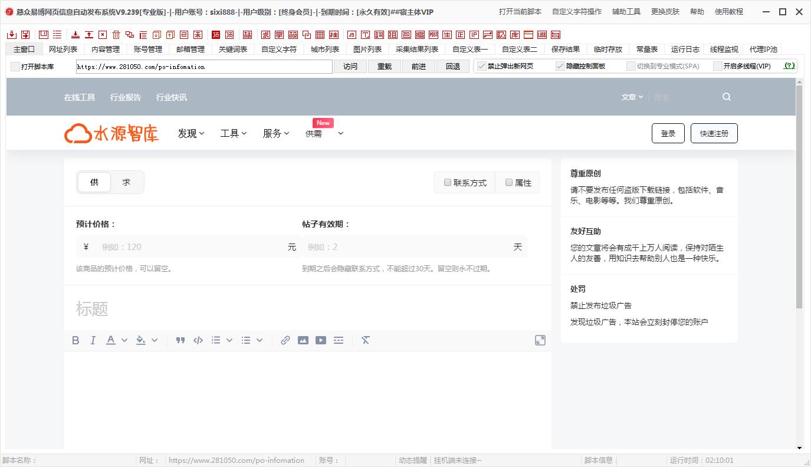
Task: Open the 更换皮肤 menu
Action: 665,12
